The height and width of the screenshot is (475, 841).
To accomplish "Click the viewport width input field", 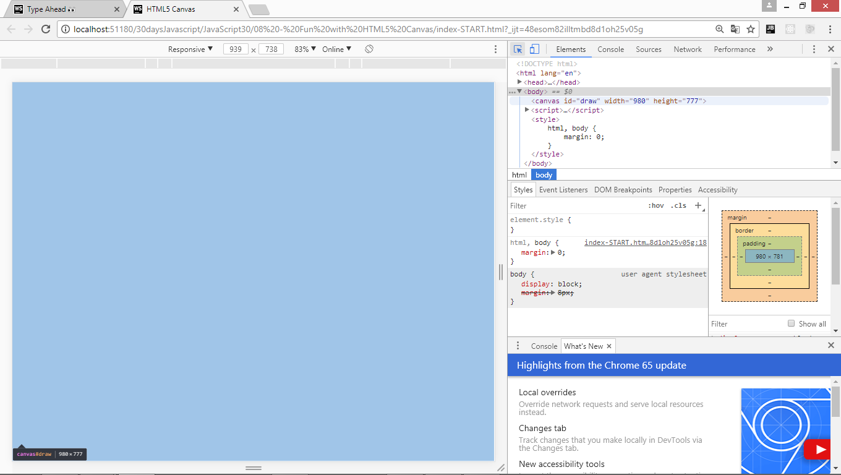I will 236,48.
